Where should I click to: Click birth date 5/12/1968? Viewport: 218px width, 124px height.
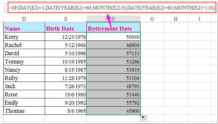click(x=66, y=45)
